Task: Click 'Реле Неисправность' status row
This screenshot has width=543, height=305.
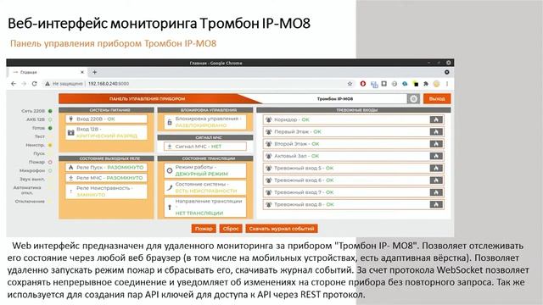Action: 106,191
